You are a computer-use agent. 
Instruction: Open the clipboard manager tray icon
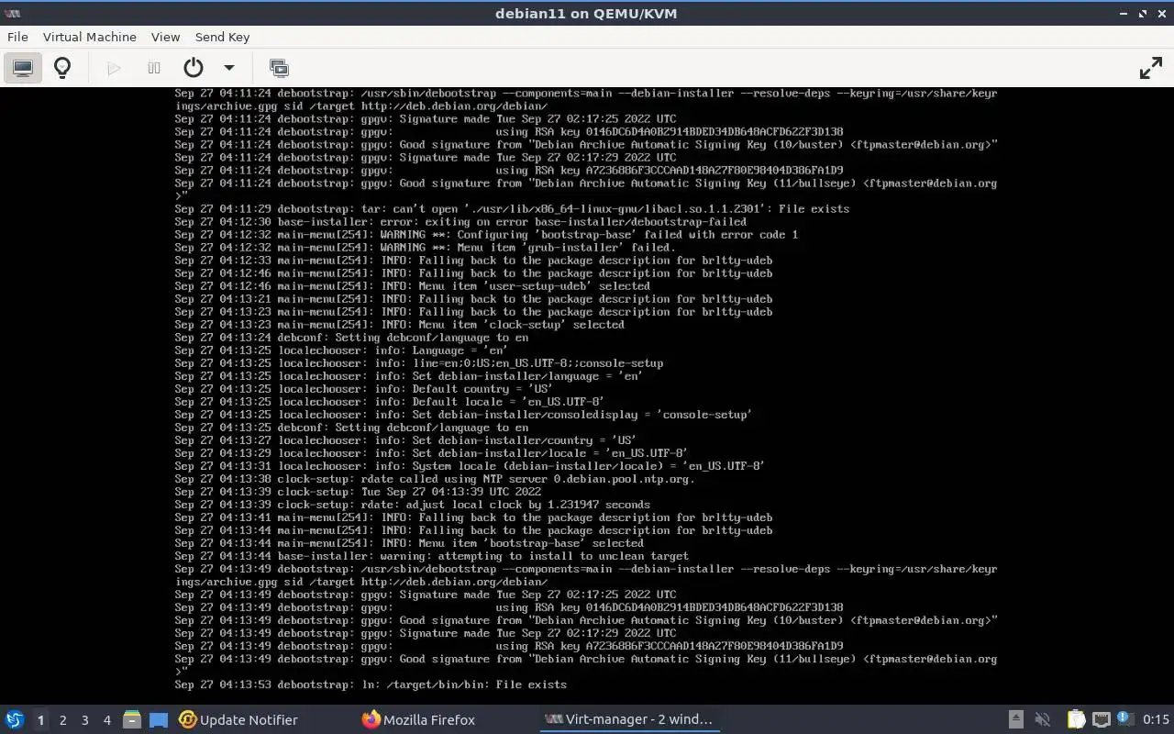tap(1076, 719)
